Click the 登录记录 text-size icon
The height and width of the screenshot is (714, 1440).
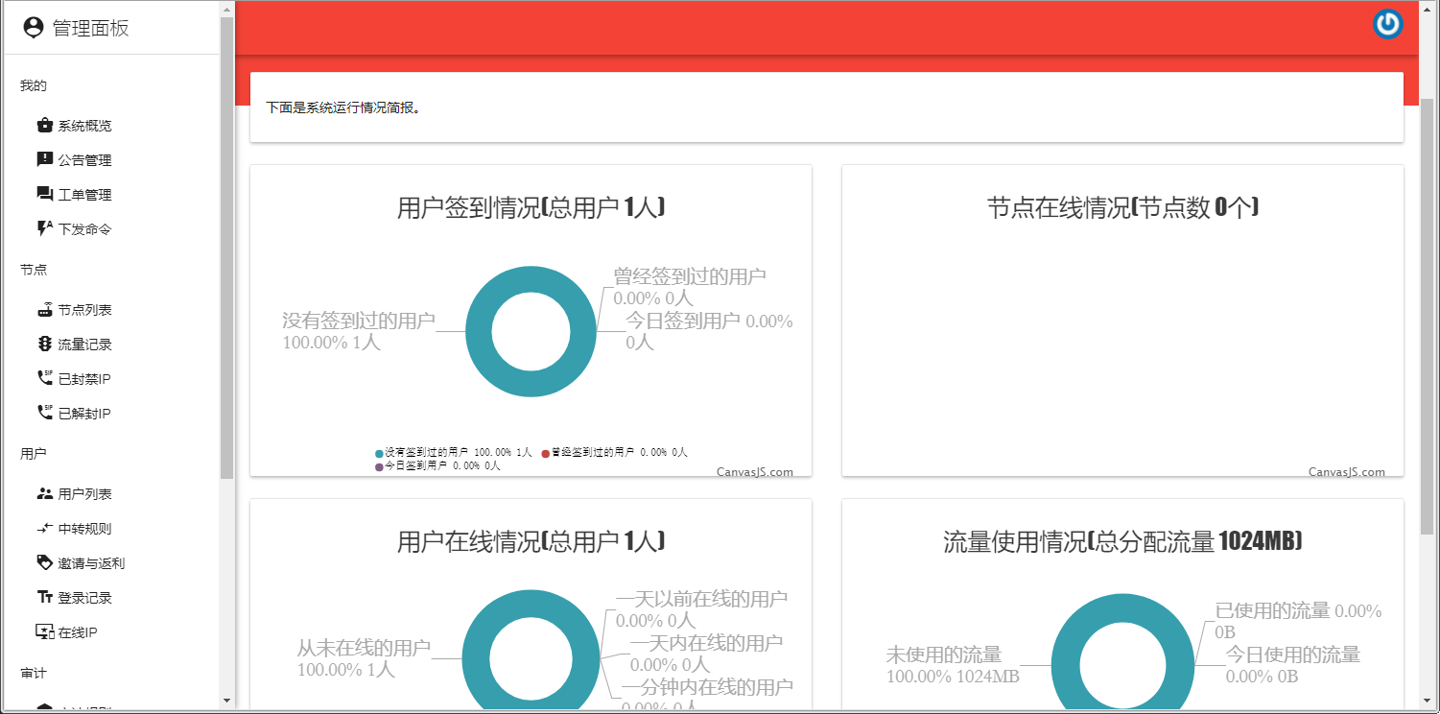pos(44,597)
